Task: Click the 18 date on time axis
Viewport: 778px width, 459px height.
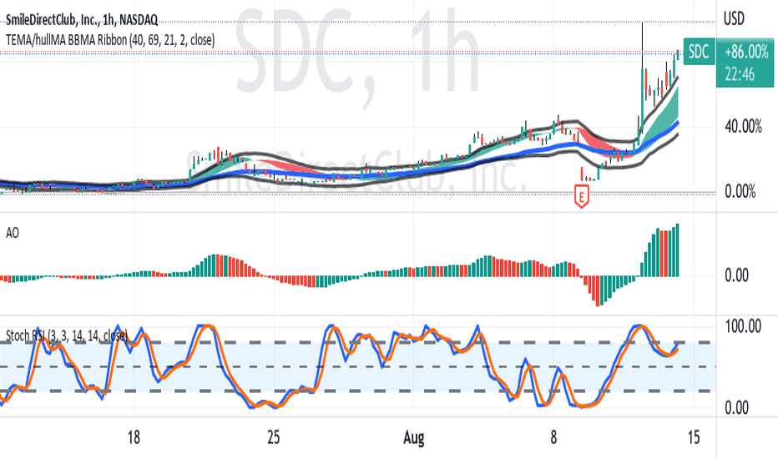Action: point(134,437)
